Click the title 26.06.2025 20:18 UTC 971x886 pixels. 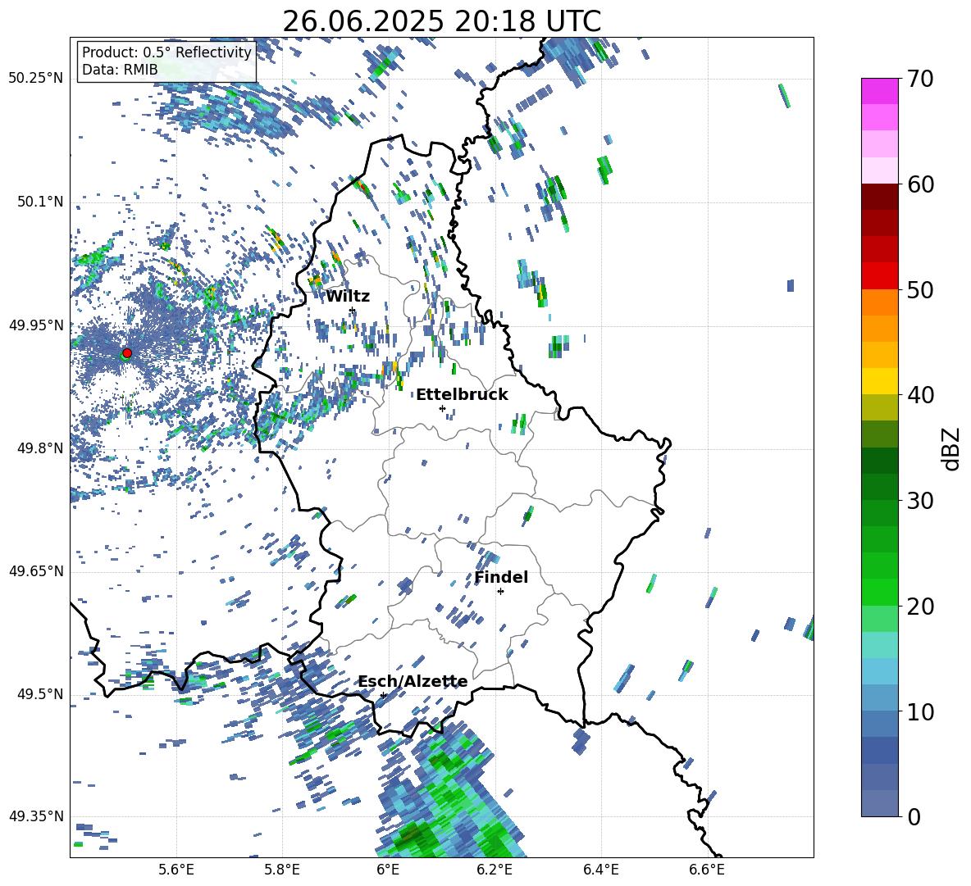point(441,21)
